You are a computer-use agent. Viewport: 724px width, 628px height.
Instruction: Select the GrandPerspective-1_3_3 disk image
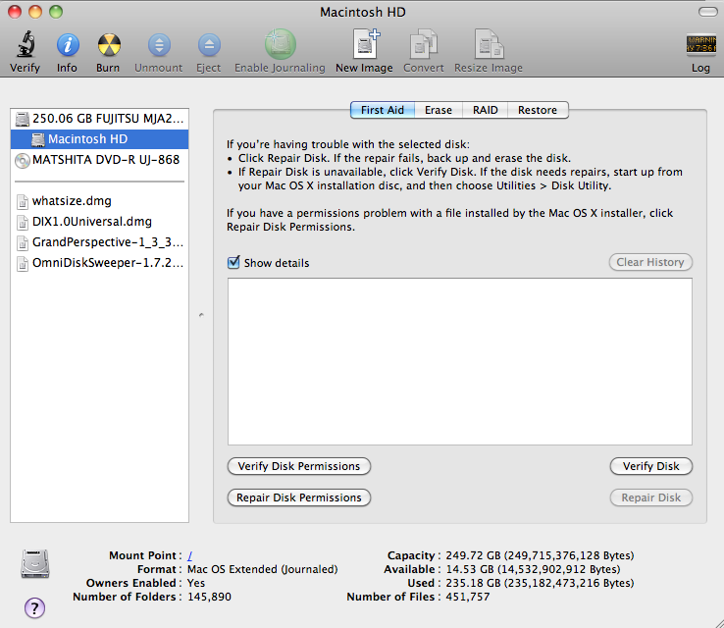click(99, 242)
